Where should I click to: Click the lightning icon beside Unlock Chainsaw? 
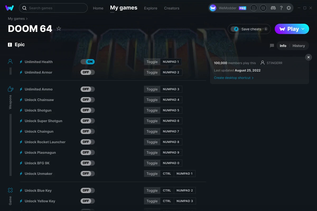tap(21, 100)
